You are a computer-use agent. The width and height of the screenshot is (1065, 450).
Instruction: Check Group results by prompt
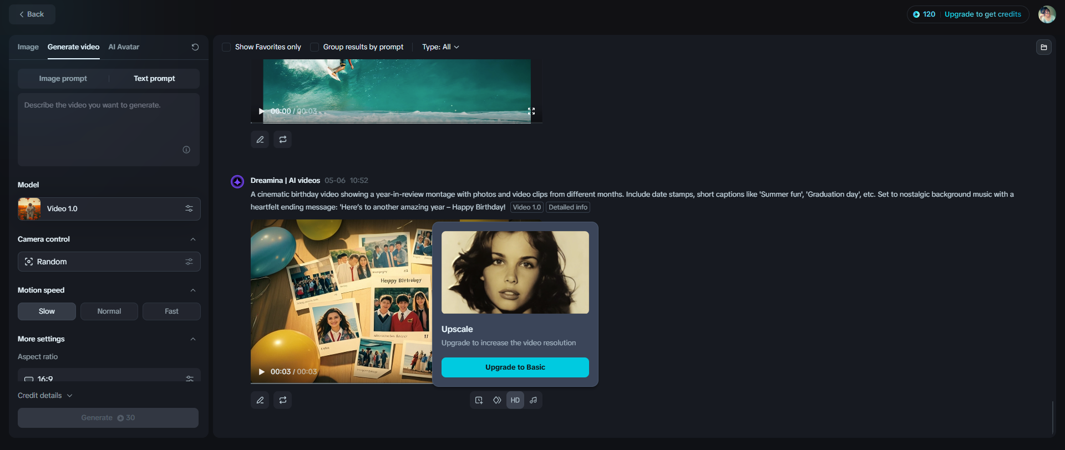[x=315, y=47]
